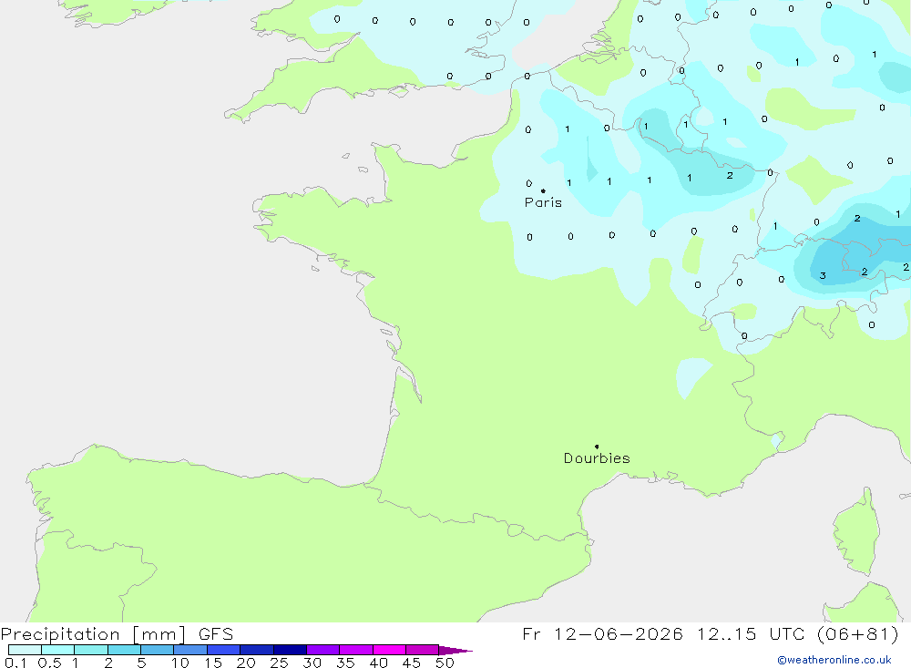
Task: Click the (06+81) model run label
Action: (857, 633)
